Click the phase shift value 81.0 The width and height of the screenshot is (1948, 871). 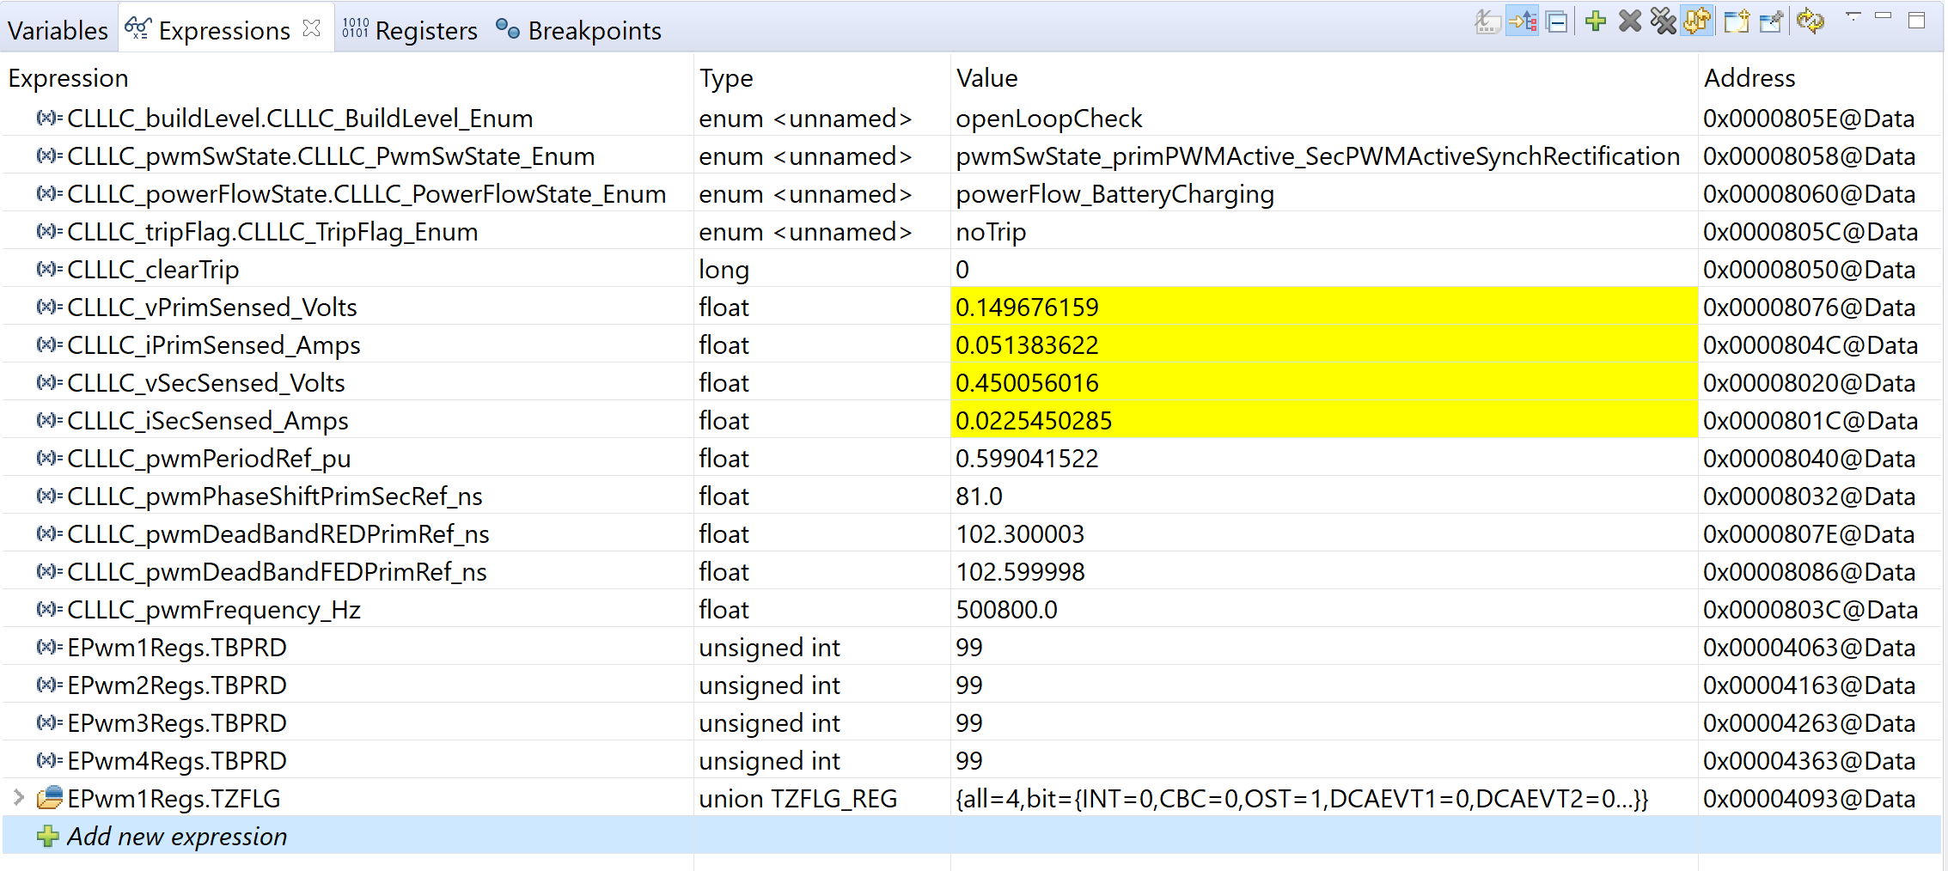pos(979,496)
